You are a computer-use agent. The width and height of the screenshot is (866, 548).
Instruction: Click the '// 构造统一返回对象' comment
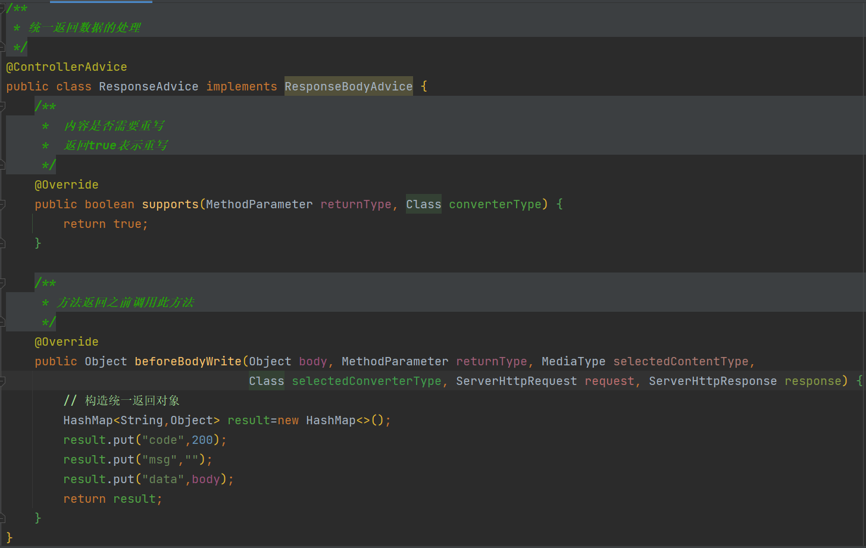pos(121,400)
